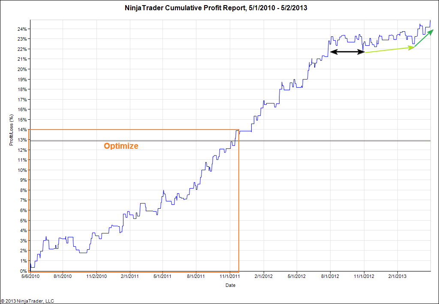Viewport: 439px width, 304px height.
Task: Click the 3% y-axis label
Action: click(23, 241)
